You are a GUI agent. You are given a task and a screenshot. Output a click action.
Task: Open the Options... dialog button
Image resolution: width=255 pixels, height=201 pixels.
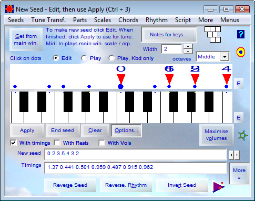click(126, 130)
